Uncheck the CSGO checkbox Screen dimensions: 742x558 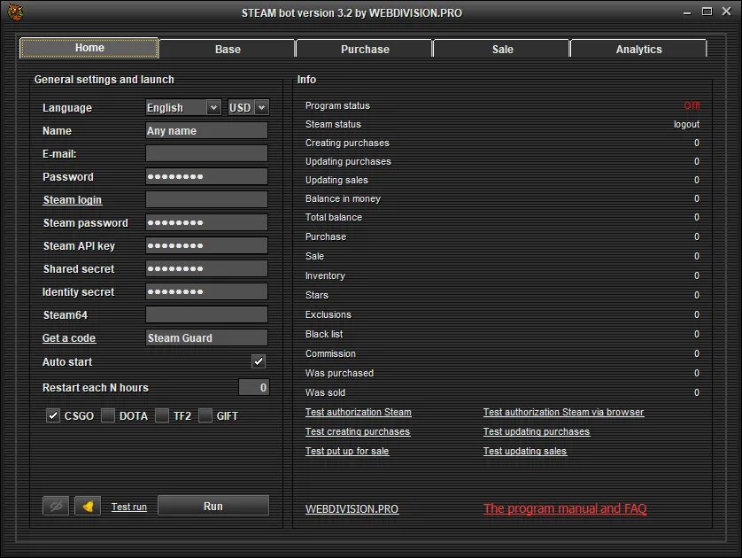[53, 415]
